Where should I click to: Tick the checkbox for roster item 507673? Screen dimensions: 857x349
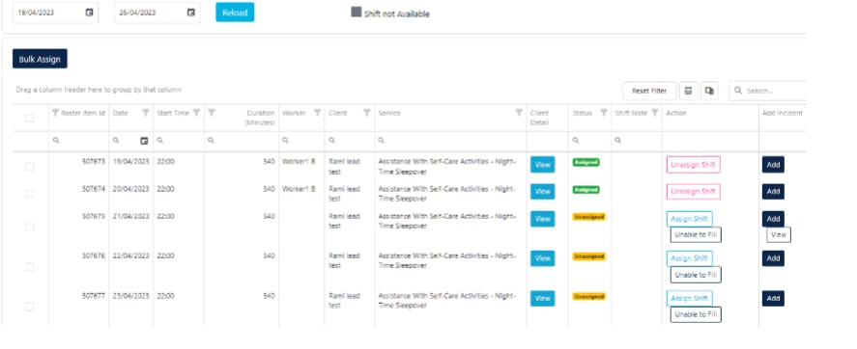30,167
